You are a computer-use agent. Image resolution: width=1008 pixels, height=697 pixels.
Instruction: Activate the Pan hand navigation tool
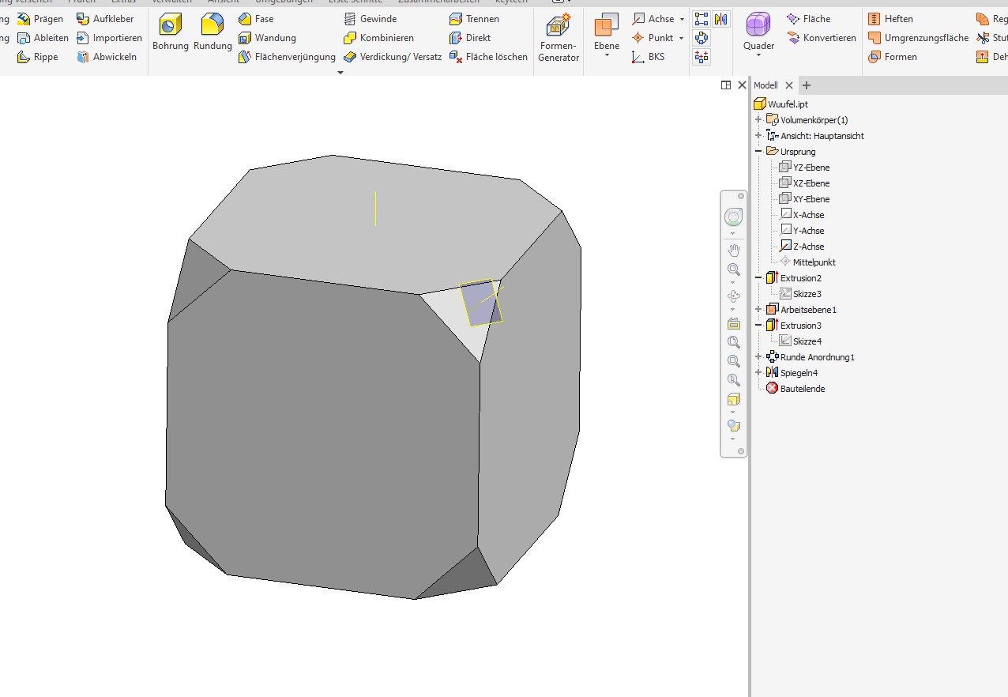point(734,251)
